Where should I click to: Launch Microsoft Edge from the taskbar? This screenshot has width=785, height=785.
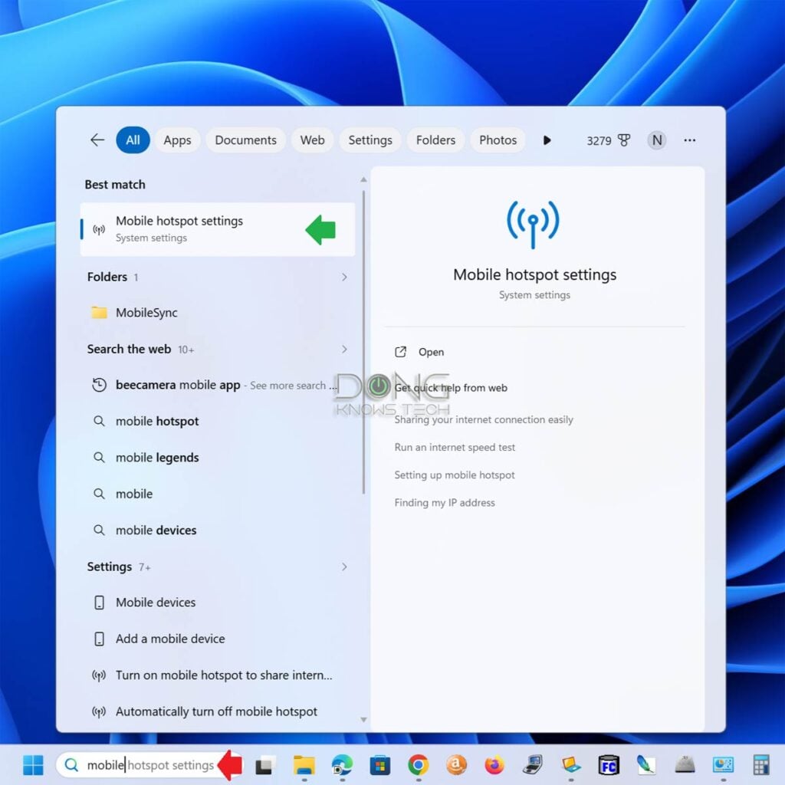[x=342, y=765]
